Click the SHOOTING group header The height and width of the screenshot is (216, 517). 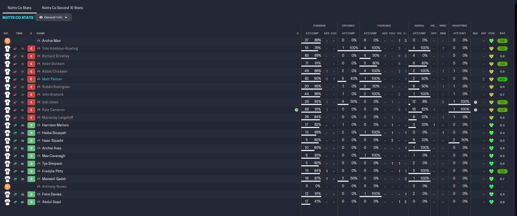click(460, 26)
